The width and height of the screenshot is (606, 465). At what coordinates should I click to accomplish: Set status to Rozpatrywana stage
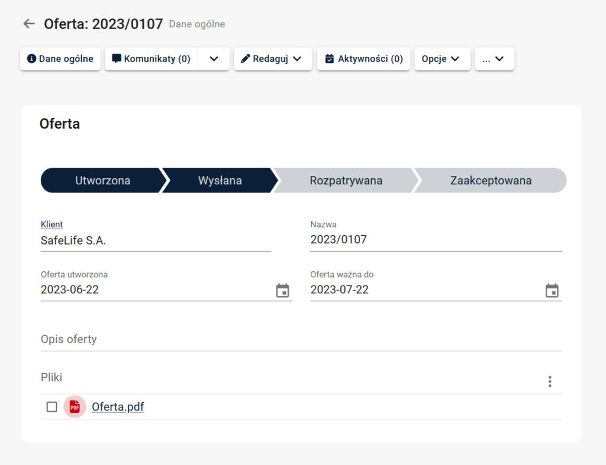pos(346,181)
